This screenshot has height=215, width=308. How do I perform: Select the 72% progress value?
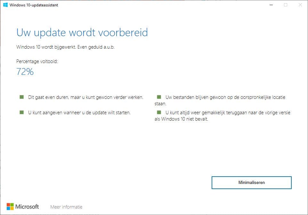coord(25,72)
